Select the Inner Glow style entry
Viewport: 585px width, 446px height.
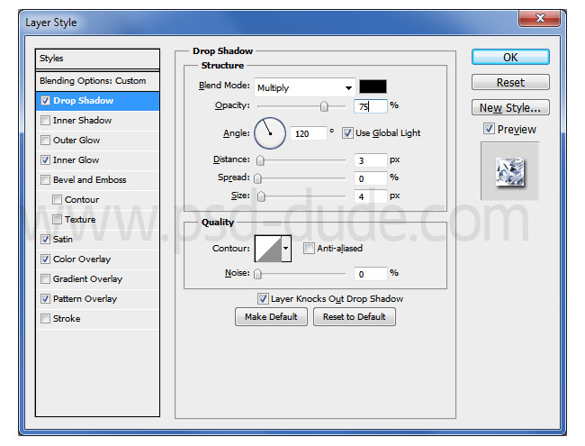(97, 160)
